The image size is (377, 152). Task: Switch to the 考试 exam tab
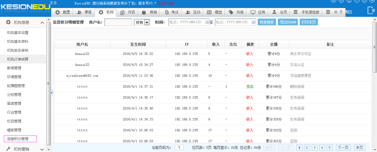pos(171,12)
